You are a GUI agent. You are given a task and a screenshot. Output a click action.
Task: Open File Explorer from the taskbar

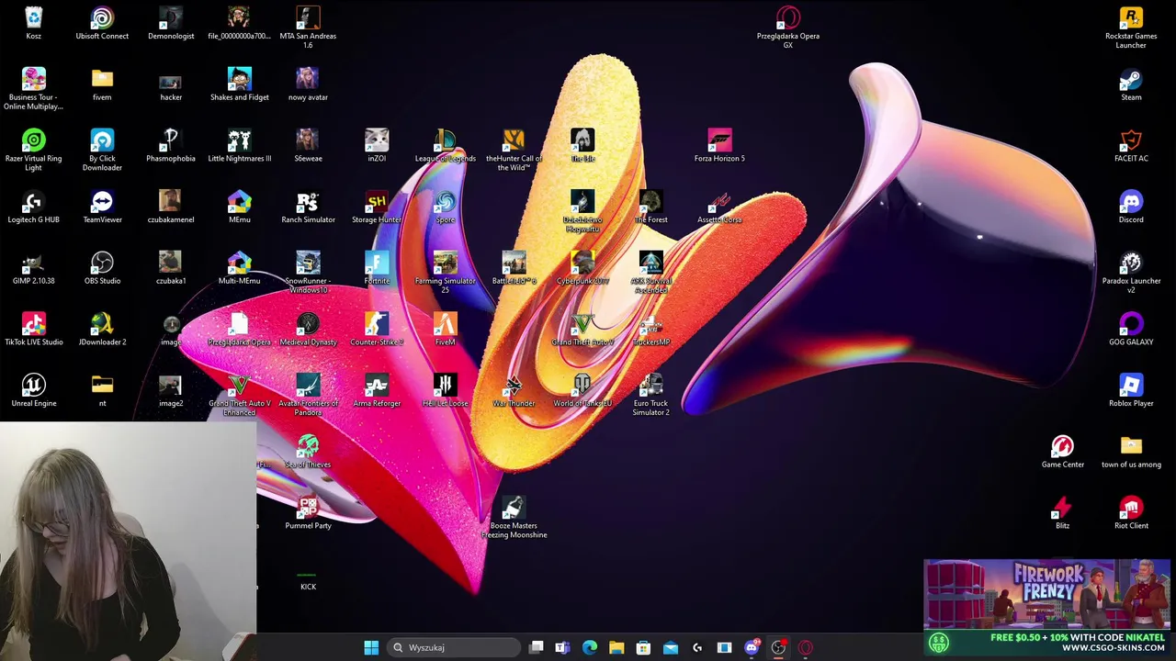click(616, 647)
